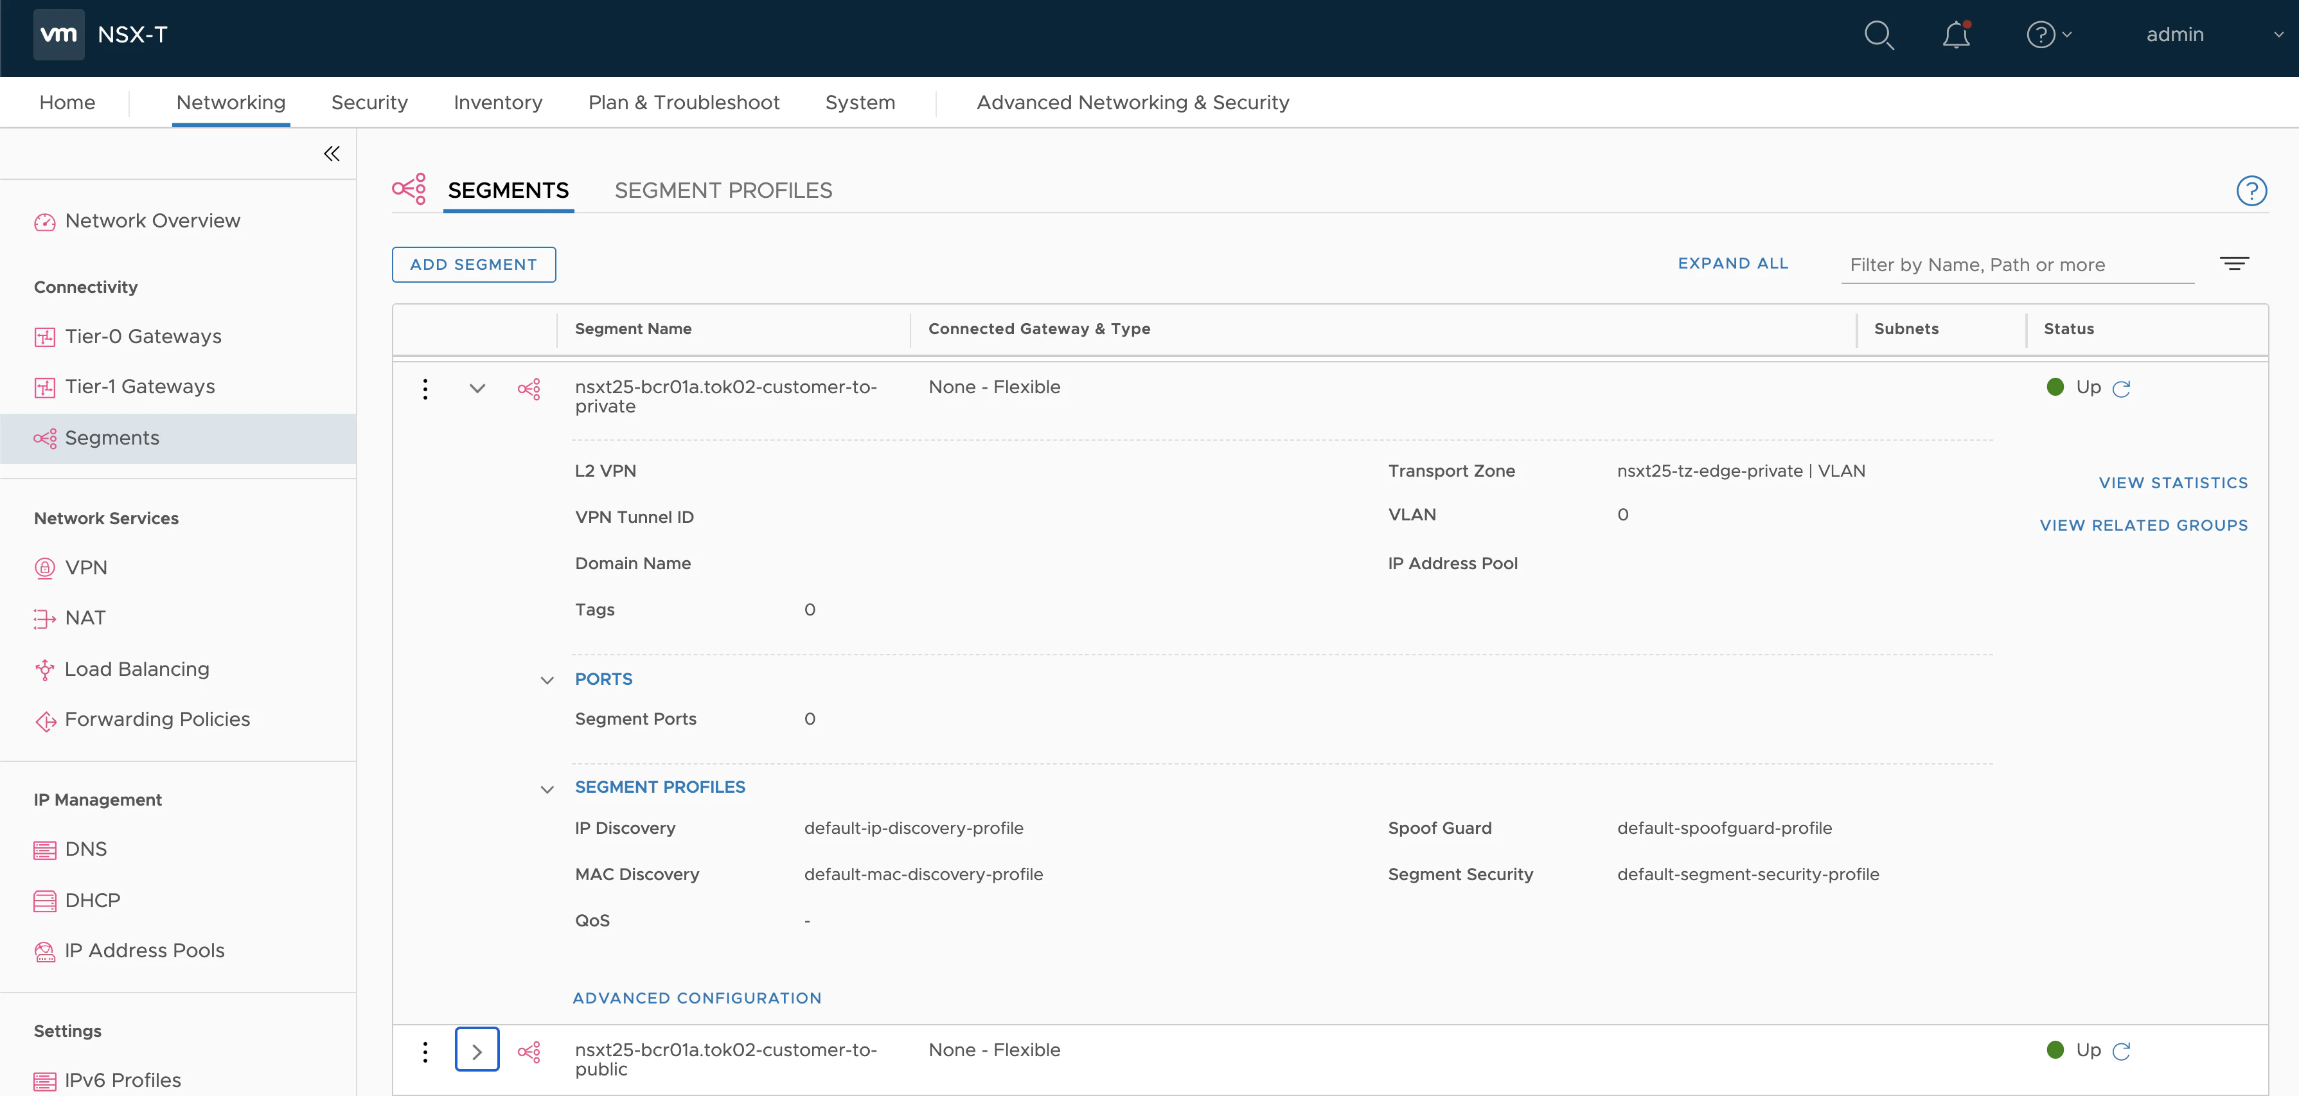The image size is (2299, 1096).
Task: Click the page help question icon
Action: [x=2251, y=190]
